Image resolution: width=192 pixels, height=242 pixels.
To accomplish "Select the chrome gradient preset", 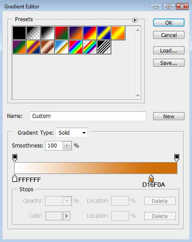I will click(x=61, y=47).
